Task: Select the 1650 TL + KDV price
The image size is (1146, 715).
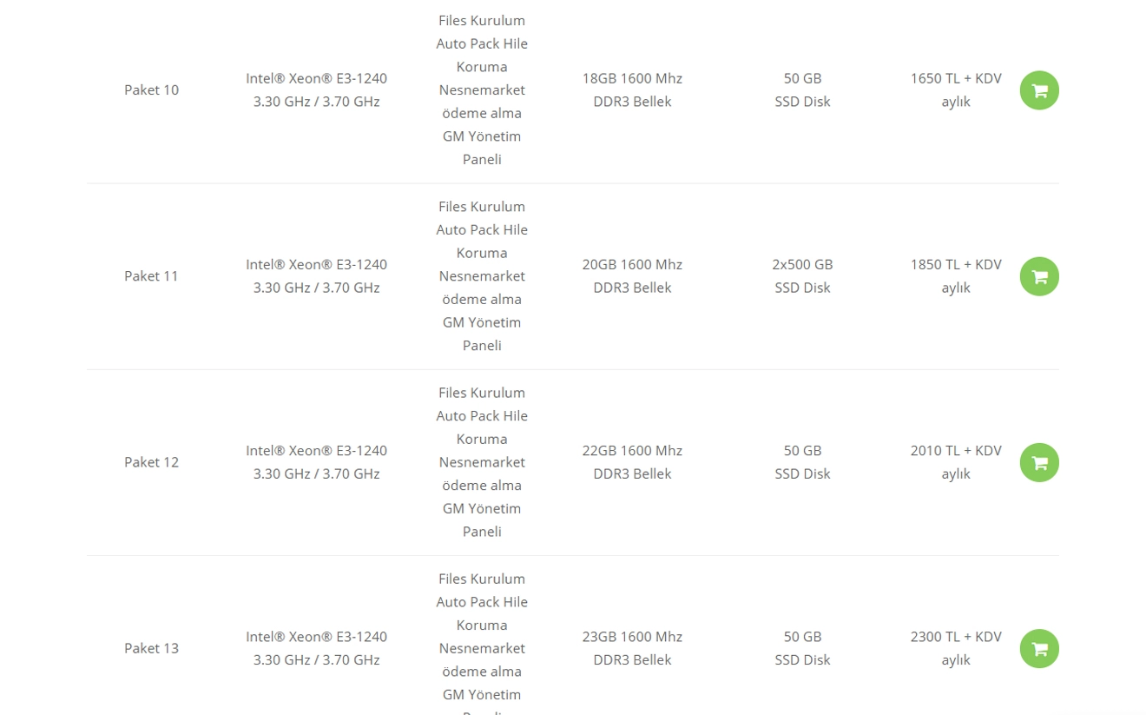Action: (956, 89)
